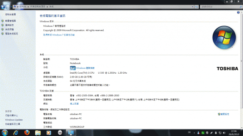Launch Internet Explorer from taskbar
The height and width of the screenshot is (136, 243).
tap(16, 133)
